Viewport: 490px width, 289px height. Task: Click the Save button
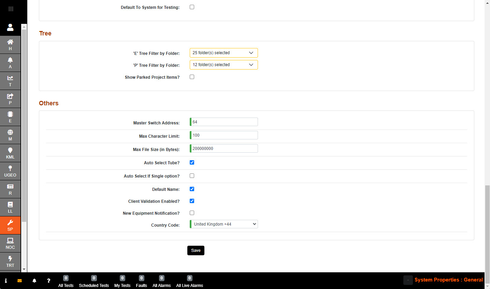[x=196, y=250]
